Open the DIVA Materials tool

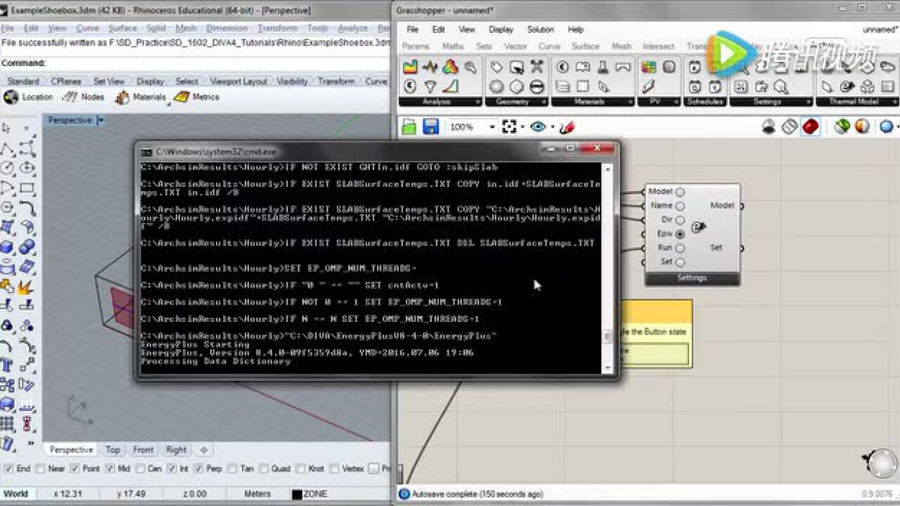(141, 97)
